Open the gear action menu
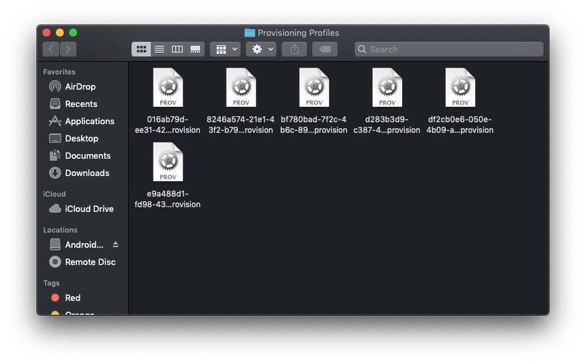 [261, 49]
